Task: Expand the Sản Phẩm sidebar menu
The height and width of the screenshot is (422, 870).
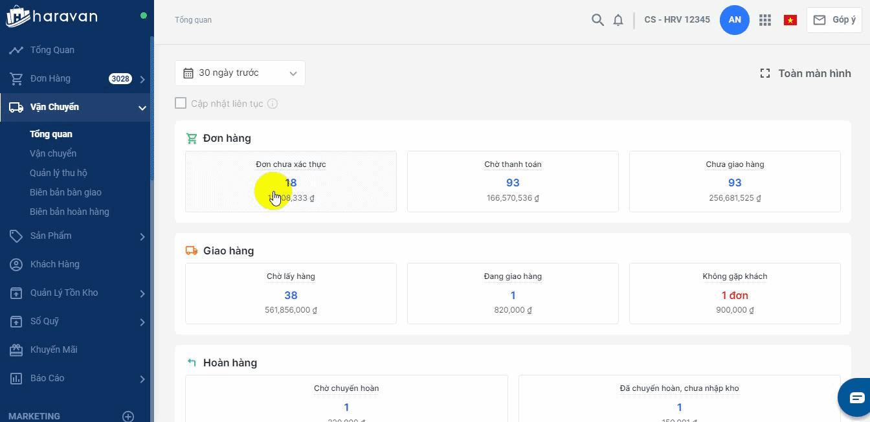Action: tap(142, 236)
